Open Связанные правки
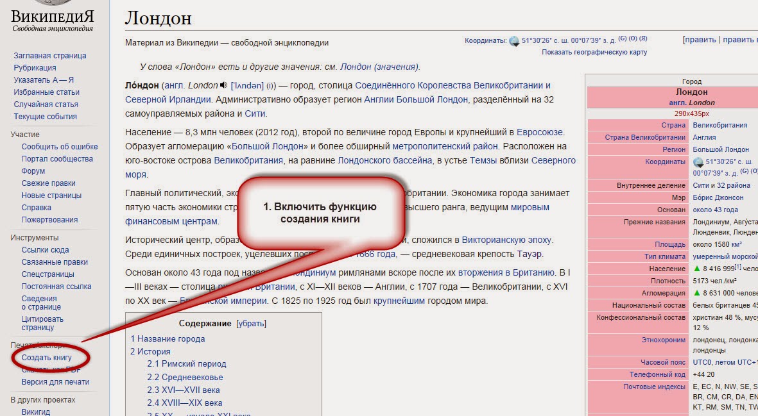The image size is (758, 416). (x=55, y=262)
